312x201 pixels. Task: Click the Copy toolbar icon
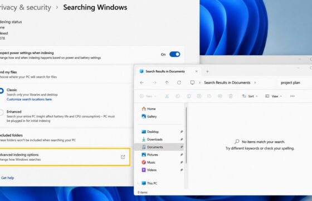click(x=178, y=96)
